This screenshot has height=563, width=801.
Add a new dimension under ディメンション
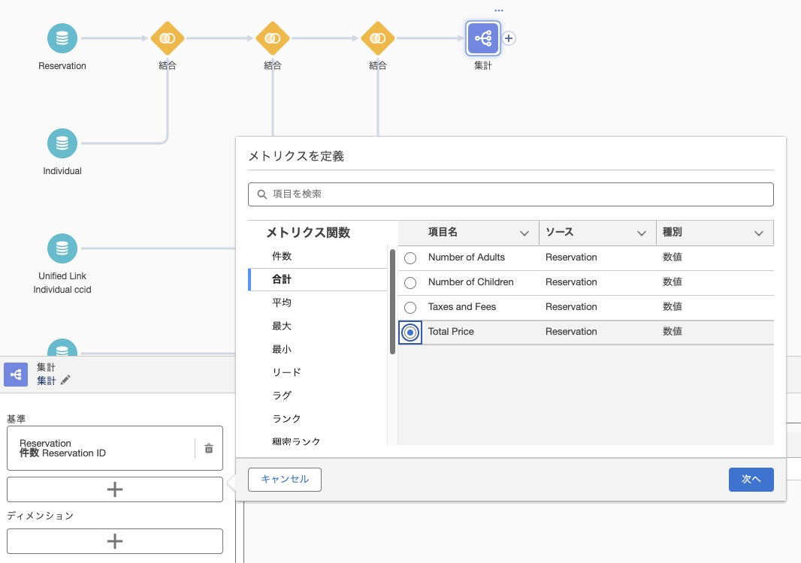coord(115,541)
